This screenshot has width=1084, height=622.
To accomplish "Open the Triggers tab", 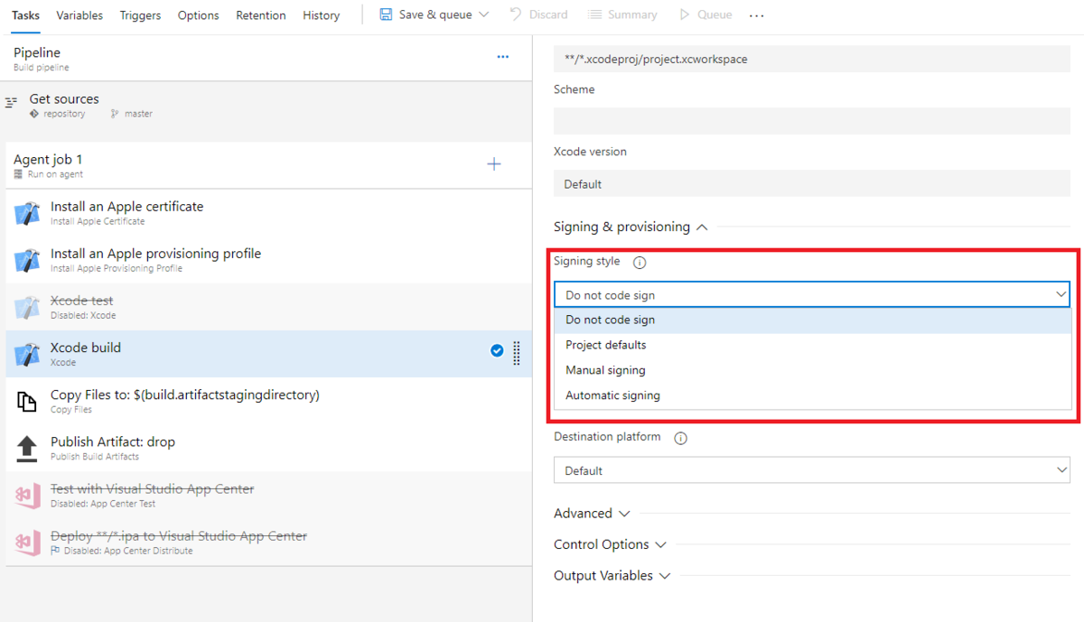I will pos(140,15).
